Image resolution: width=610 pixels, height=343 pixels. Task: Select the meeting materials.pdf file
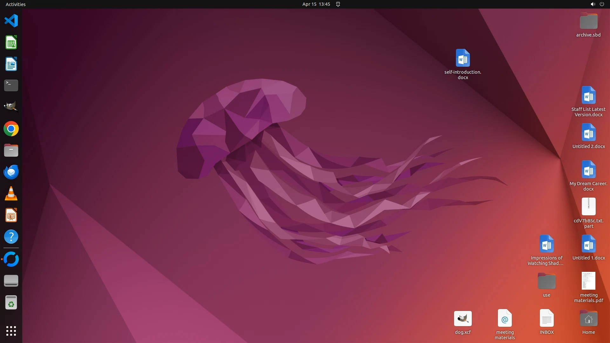point(588,281)
